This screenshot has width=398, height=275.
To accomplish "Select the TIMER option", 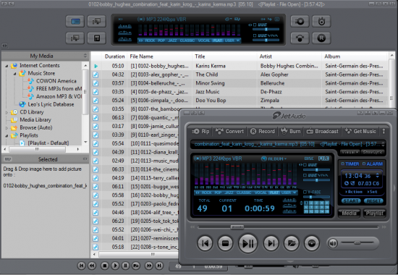I will point(350,164).
